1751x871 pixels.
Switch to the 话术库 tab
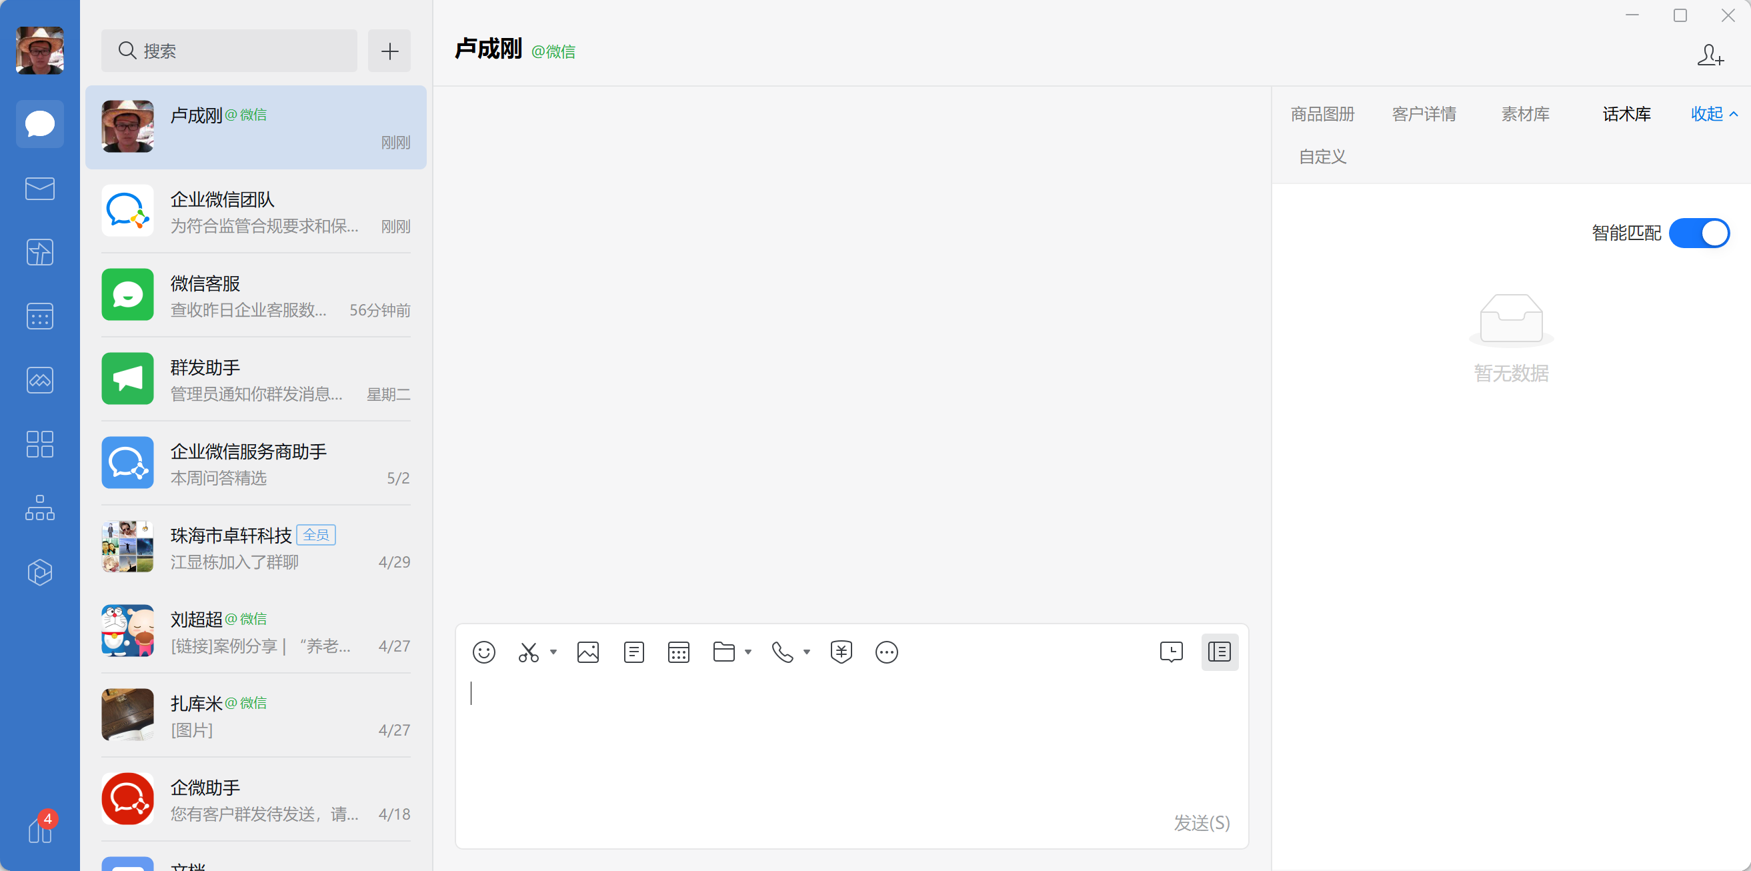click(x=1626, y=114)
